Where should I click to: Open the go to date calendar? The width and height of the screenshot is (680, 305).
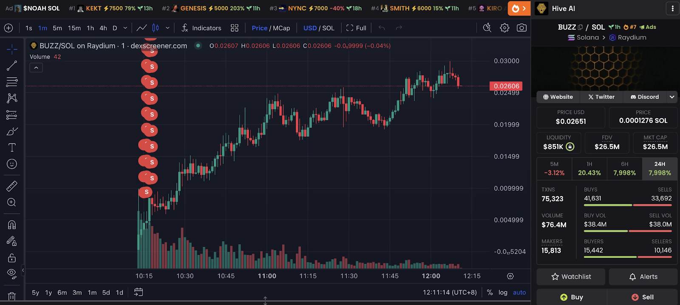coord(139,292)
